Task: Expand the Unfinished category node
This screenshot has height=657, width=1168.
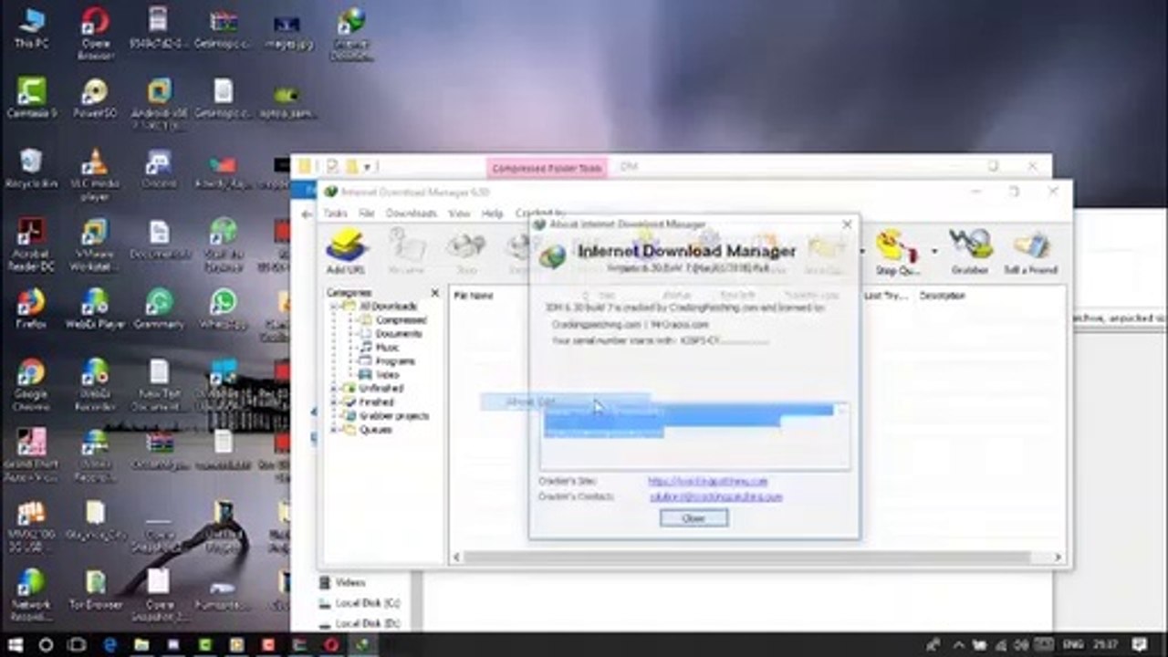Action: 335,389
